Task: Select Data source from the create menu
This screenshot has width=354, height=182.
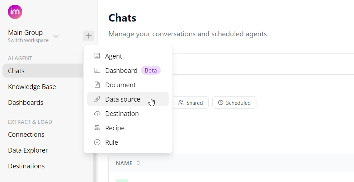Action: tap(123, 99)
